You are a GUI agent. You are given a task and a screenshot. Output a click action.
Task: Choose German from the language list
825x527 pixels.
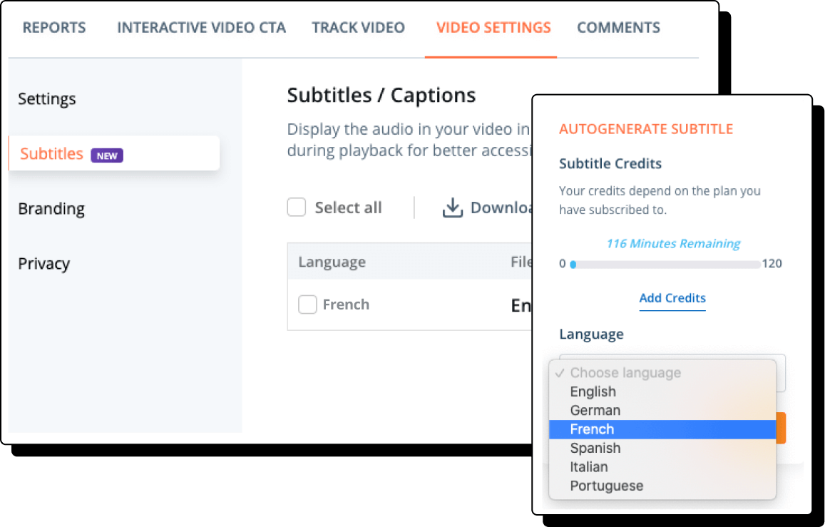tap(595, 410)
